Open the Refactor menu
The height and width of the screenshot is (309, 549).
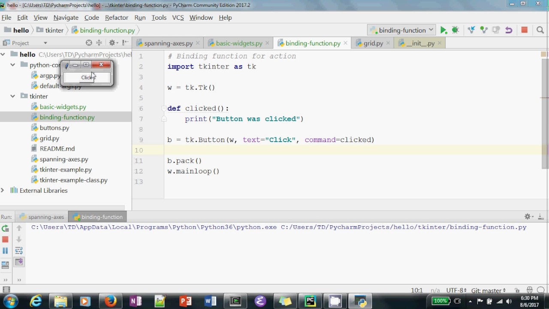point(117,18)
